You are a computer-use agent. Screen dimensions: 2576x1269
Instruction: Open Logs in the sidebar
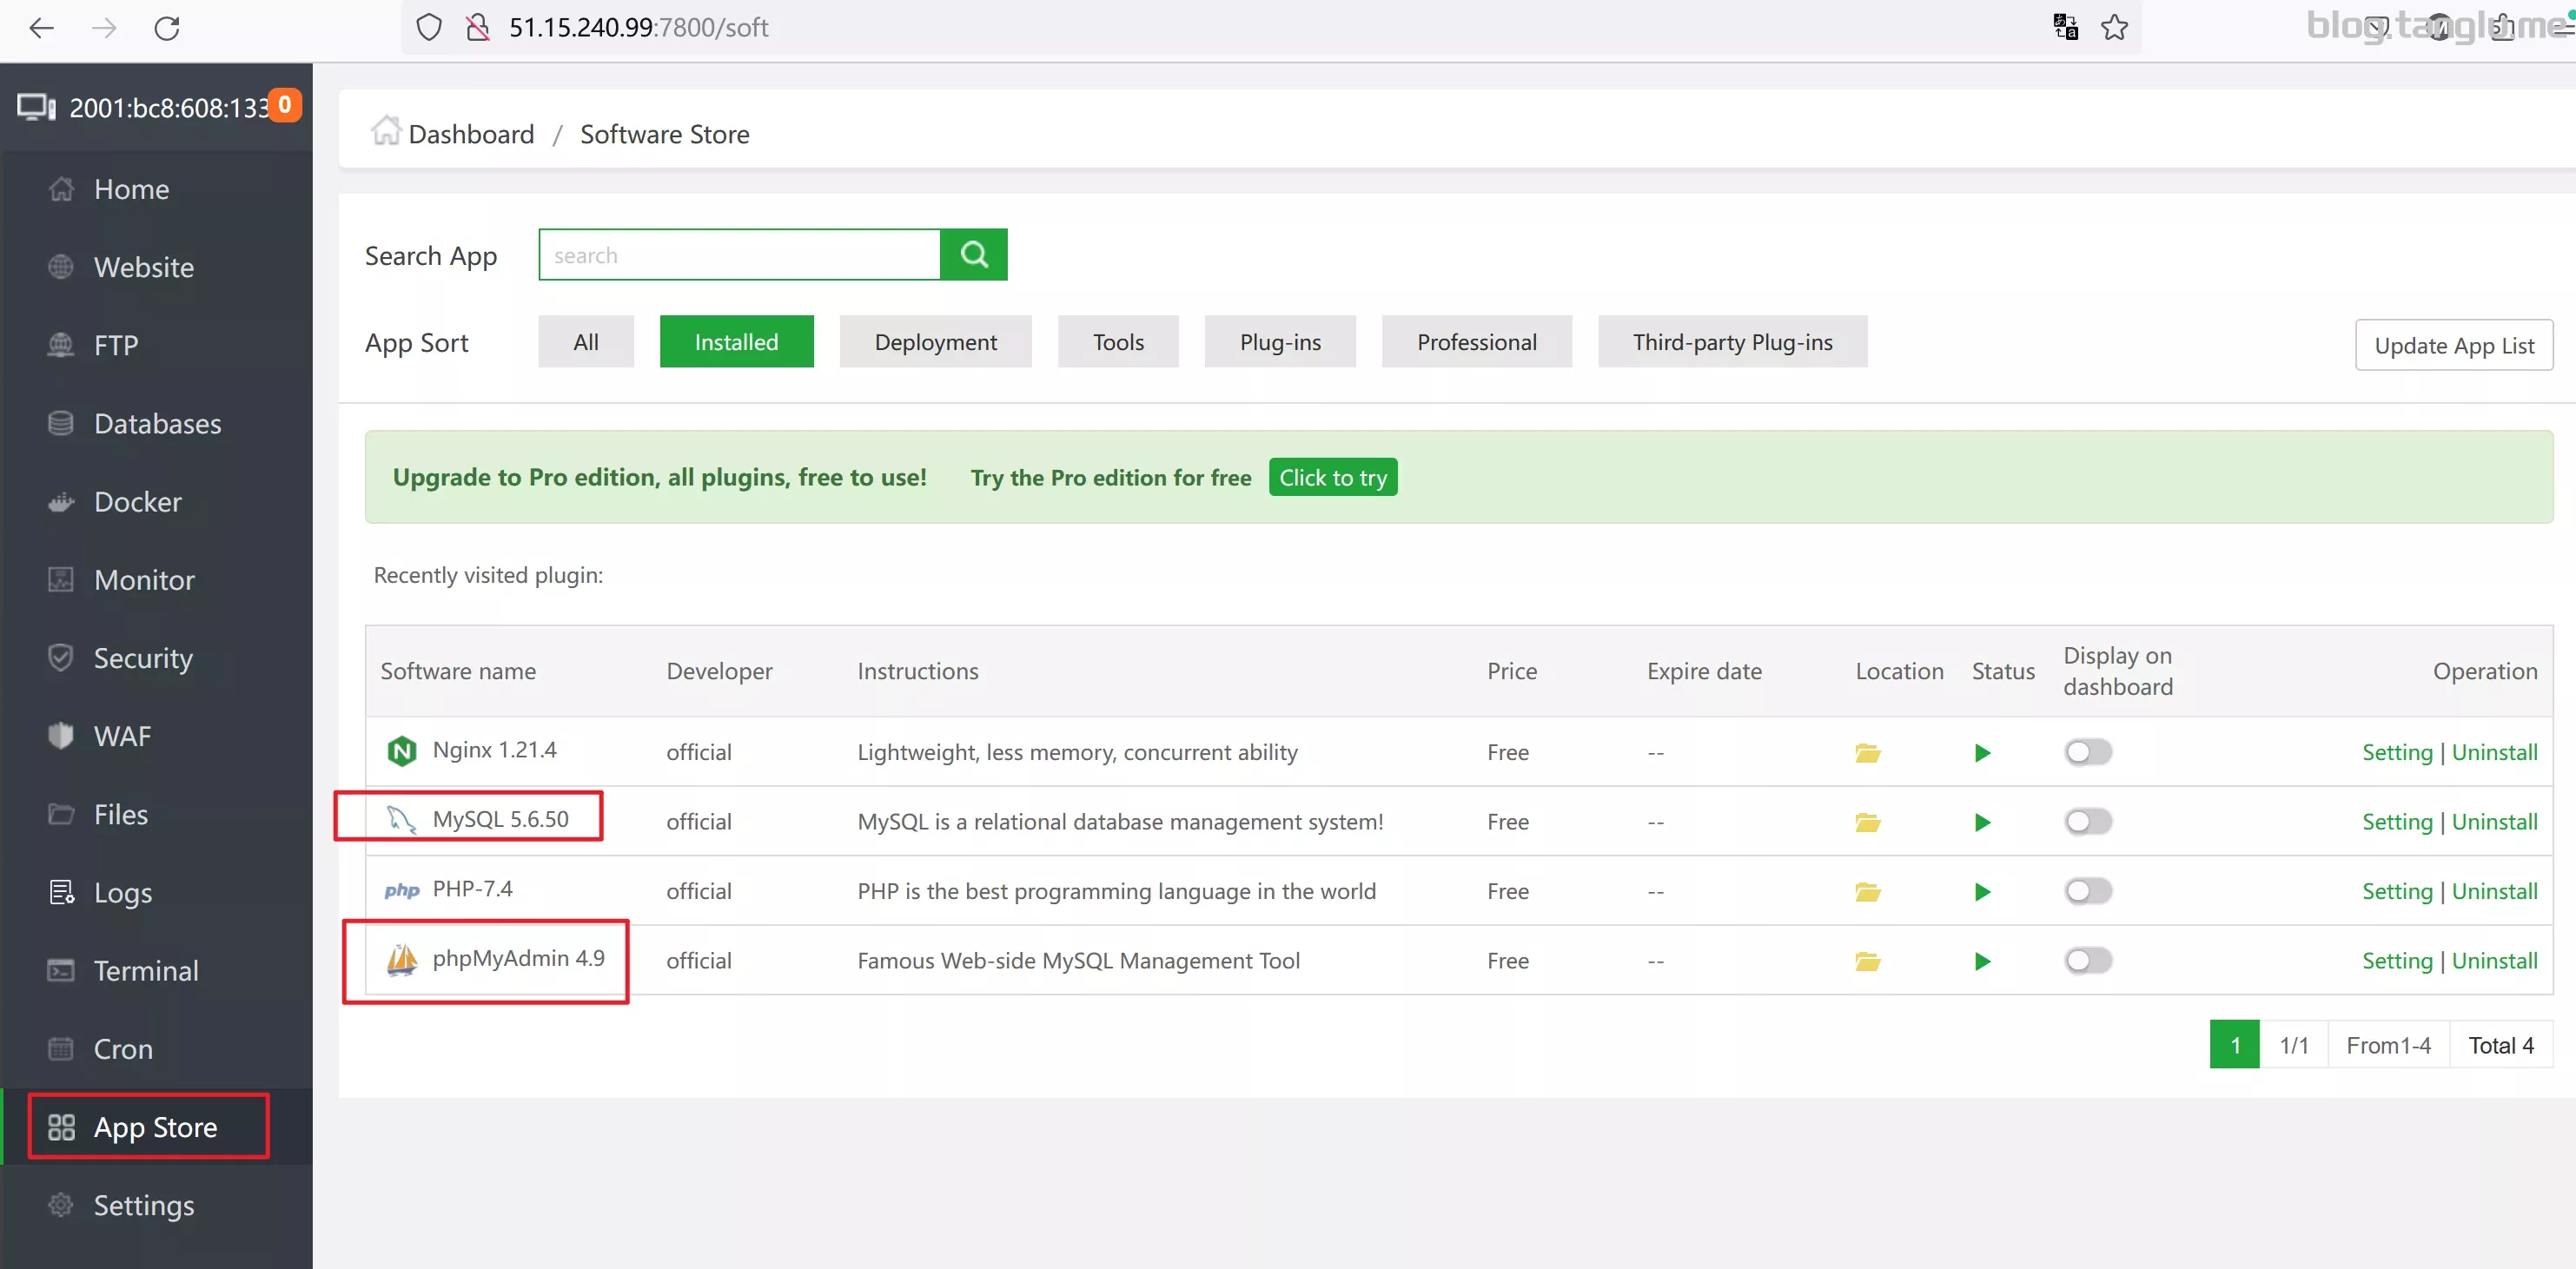coord(156,892)
